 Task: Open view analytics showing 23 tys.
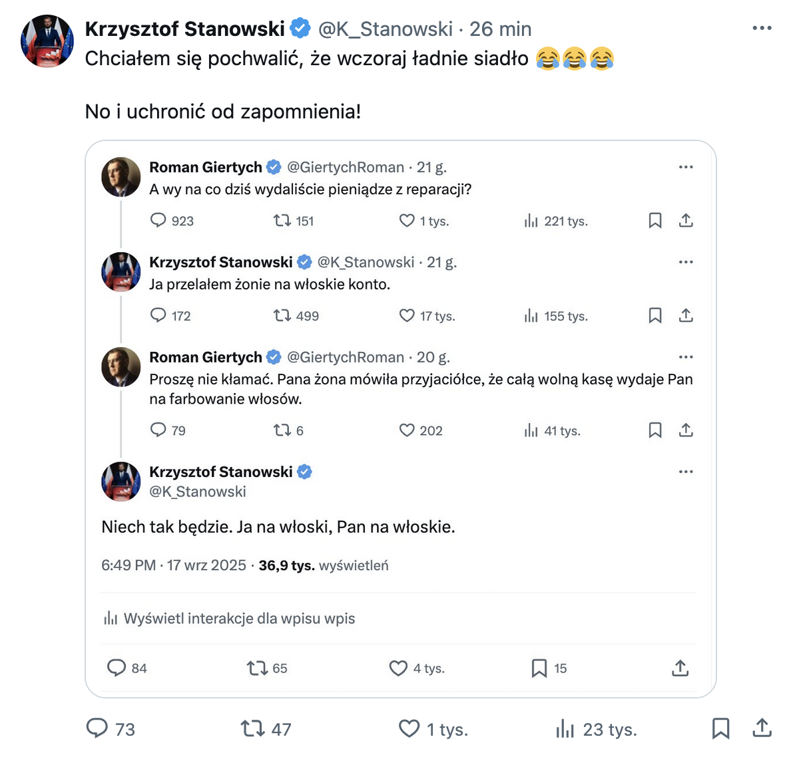[565, 729]
